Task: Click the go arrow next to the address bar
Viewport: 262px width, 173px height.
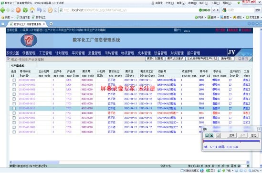Action: pos(218,10)
